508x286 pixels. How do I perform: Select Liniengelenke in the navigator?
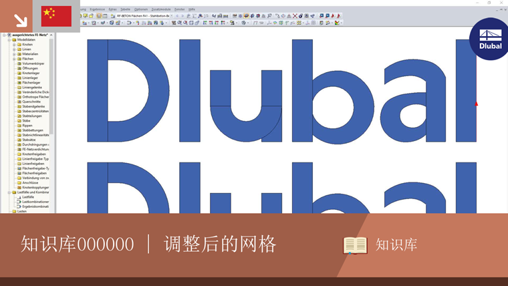[32, 88]
